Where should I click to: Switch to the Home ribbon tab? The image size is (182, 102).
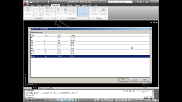32,5
